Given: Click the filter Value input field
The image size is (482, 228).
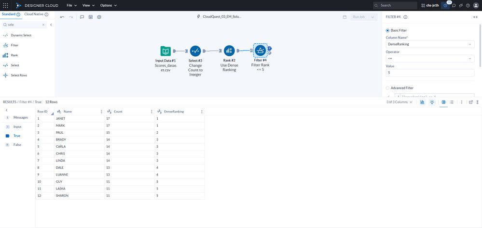Looking at the screenshot, I should 430,73.
